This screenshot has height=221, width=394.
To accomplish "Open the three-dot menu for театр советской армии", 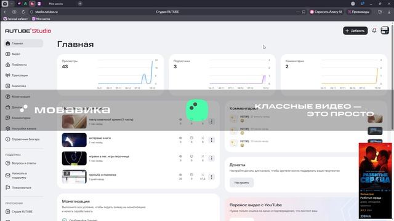I will [211, 122].
